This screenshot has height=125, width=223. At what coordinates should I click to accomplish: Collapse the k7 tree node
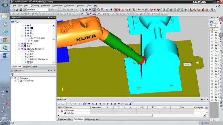click(x=22, y=36)
